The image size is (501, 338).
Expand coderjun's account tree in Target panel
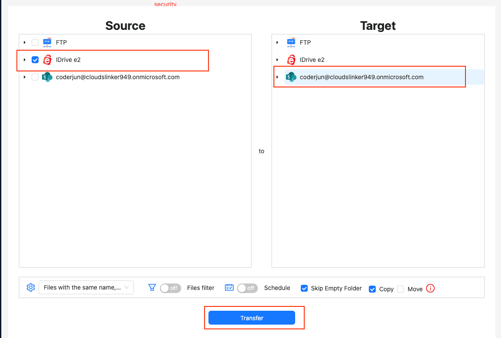[x=277, y=77]
